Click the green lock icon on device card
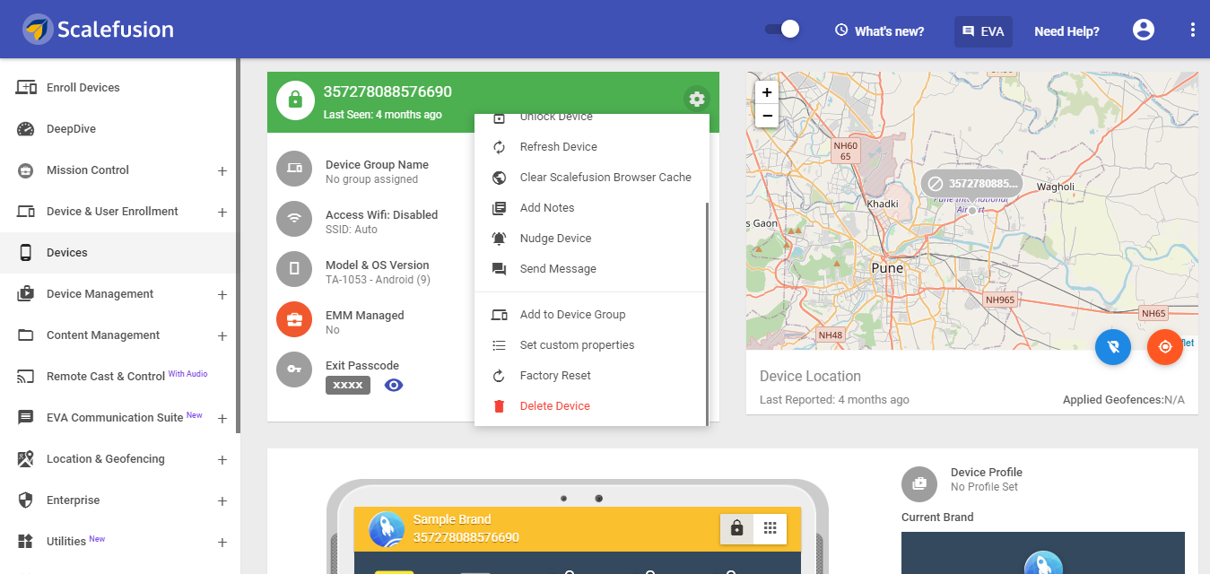The height and width of the screenshot is (574, 1210). 294,100
